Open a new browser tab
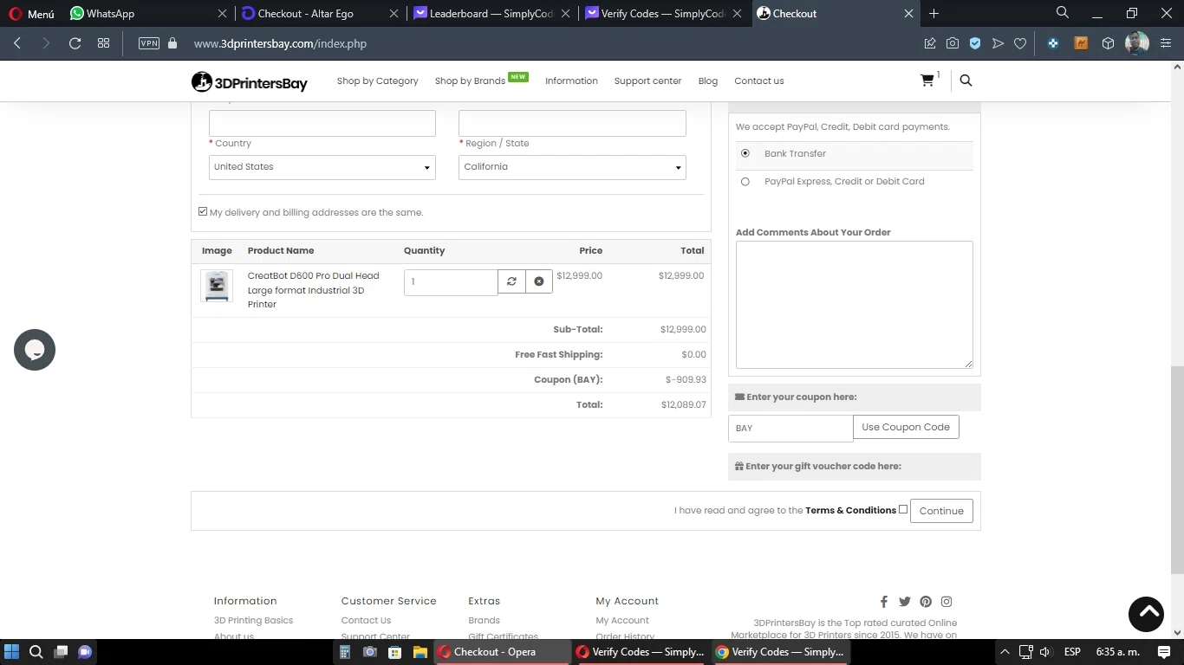1184x665 pixels. tap(934, 14)
